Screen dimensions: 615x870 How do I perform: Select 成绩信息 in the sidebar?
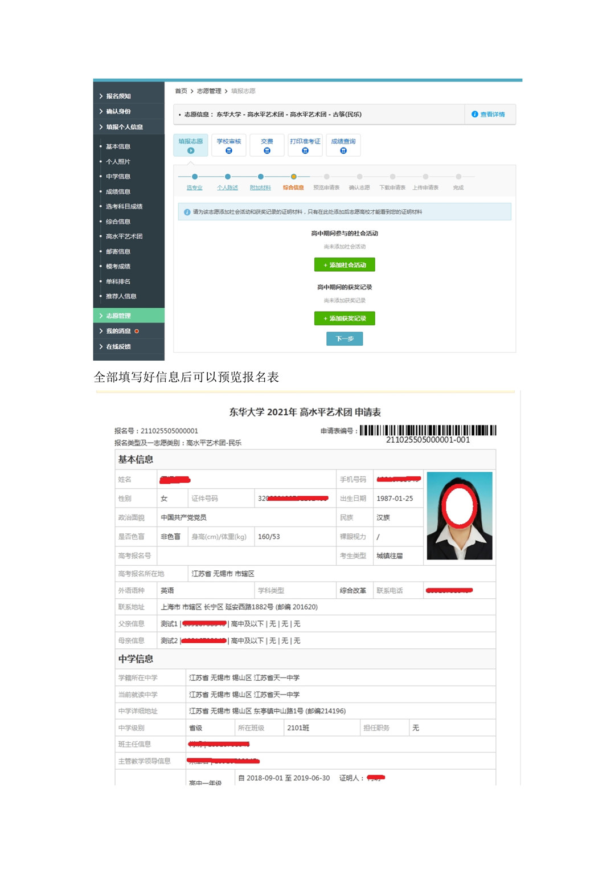118,191
